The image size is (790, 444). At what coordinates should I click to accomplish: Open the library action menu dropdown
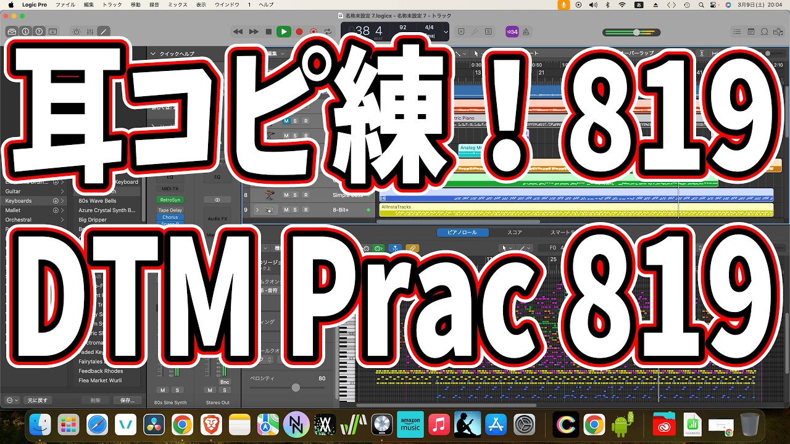click(x=12, y=400)
